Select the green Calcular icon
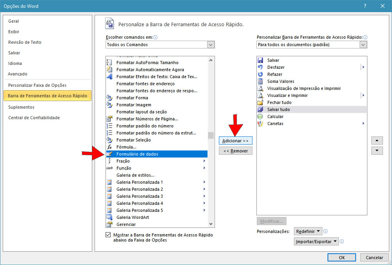 260,116
